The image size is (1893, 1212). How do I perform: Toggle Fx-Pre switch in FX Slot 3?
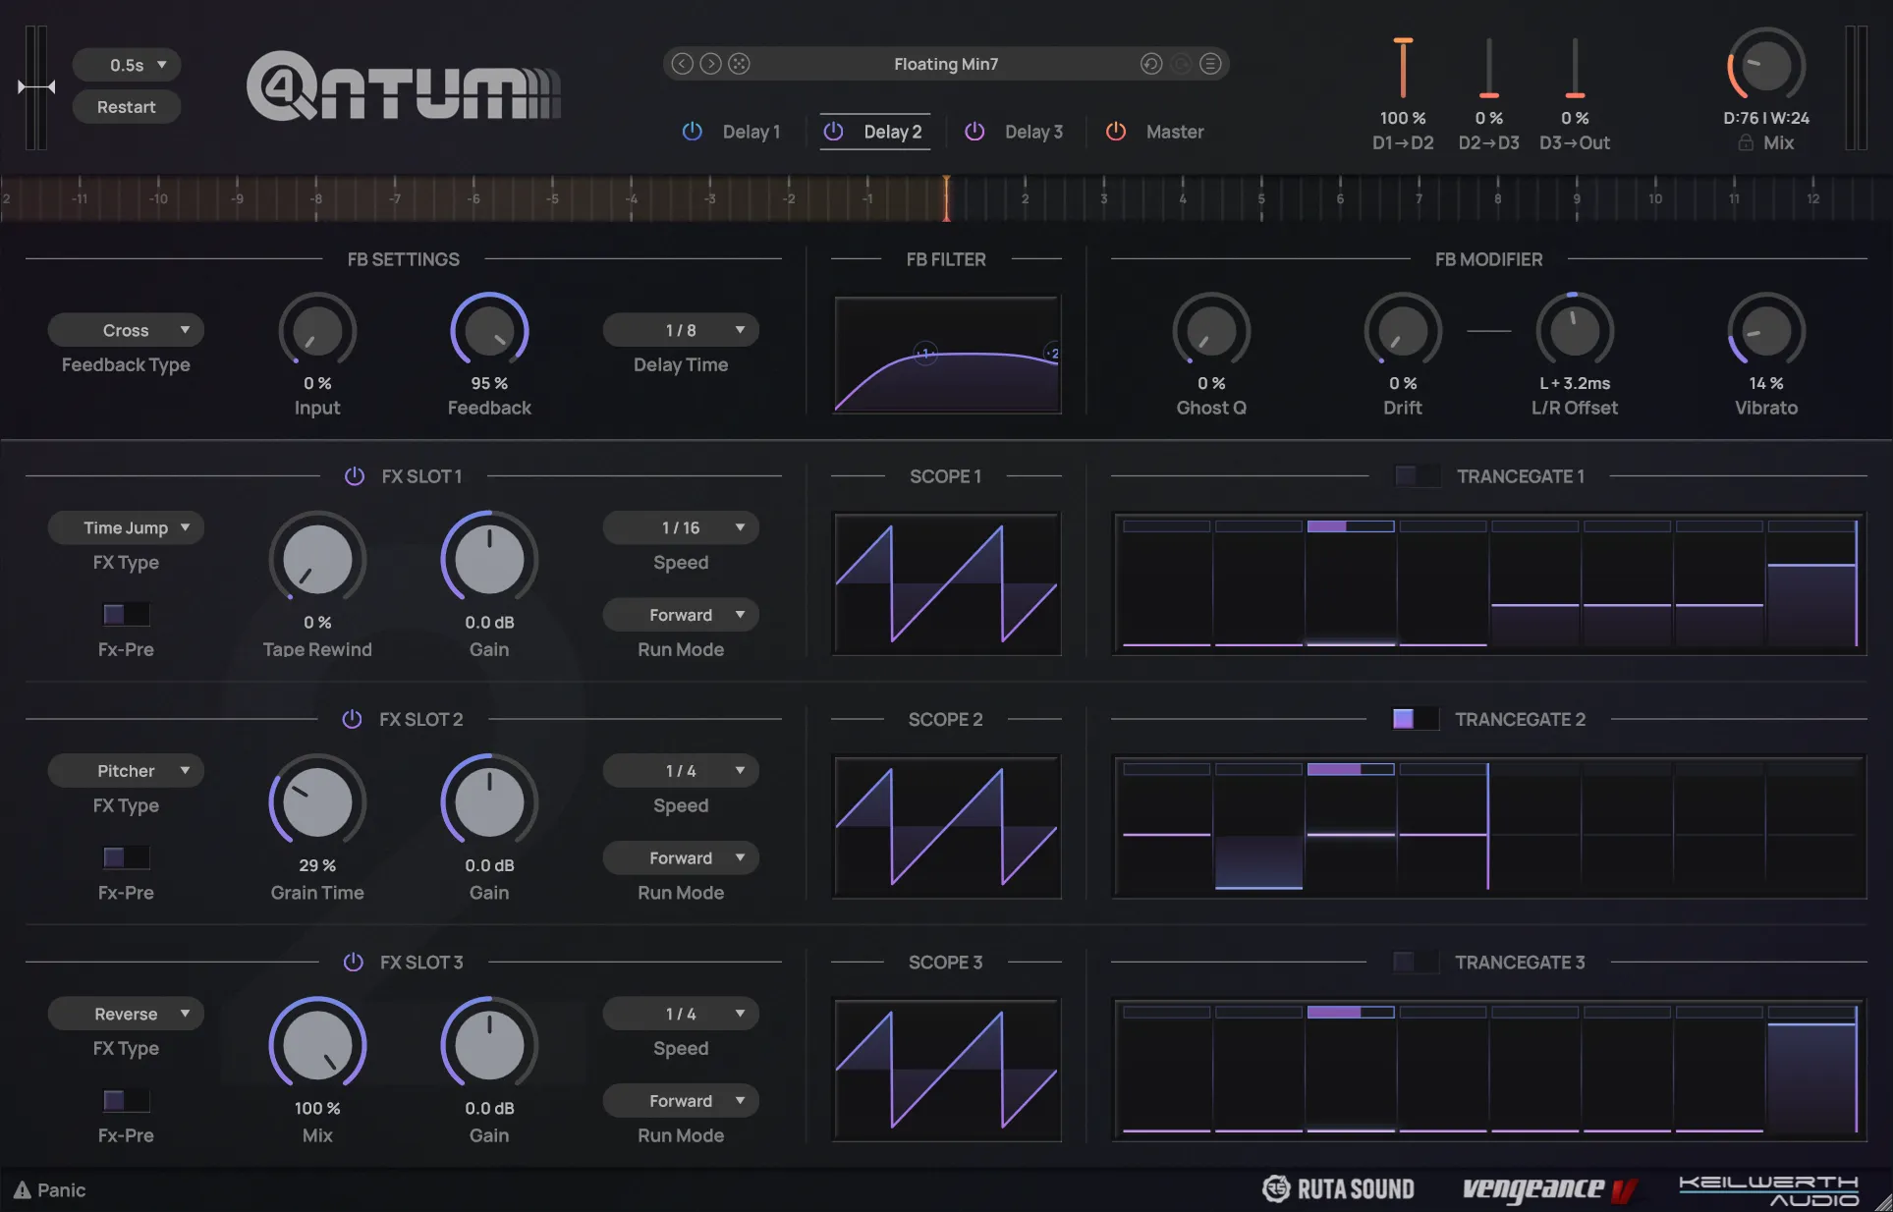point(126,1100)
